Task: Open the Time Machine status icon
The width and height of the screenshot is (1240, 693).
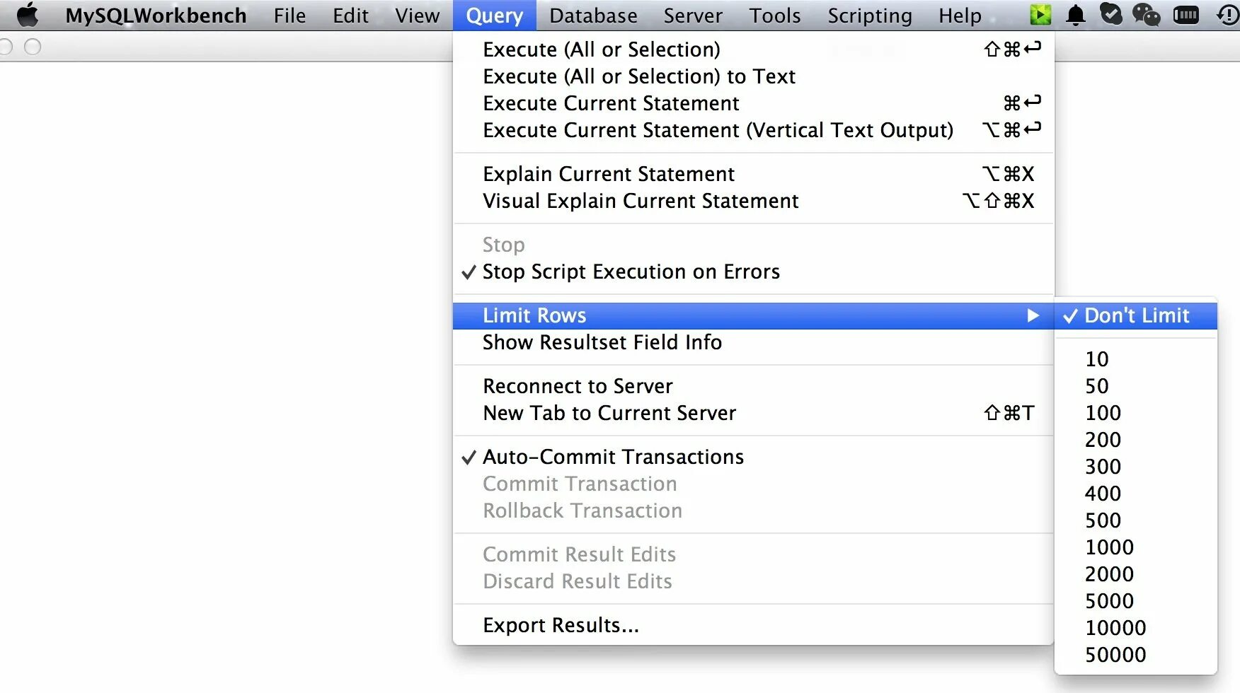Action: tap(1227, 15)
